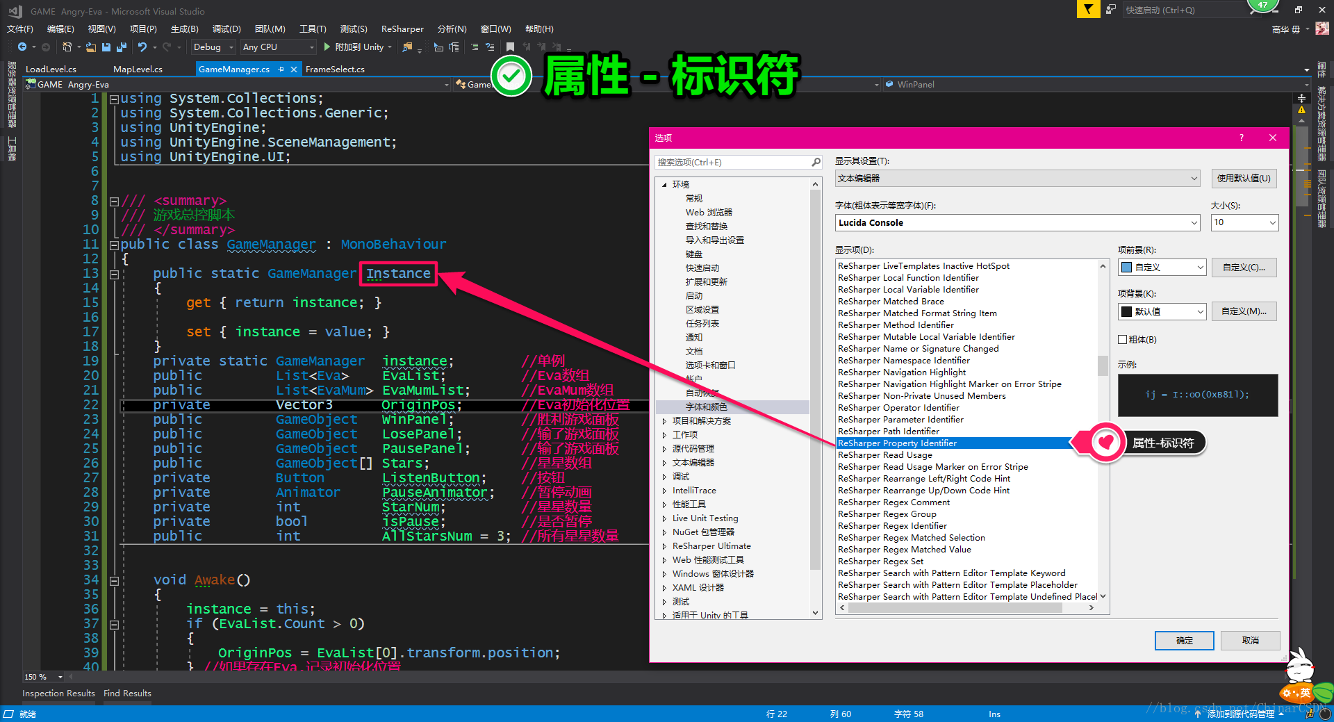Screen dimensions: 1334x722
Task: Open the 150 % zoom dropdown
Action: point(44,677)
